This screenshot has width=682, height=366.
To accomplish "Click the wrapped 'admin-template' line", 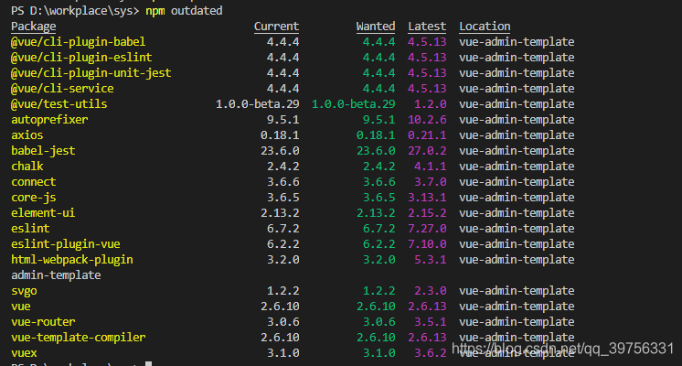I will point(56,275).
